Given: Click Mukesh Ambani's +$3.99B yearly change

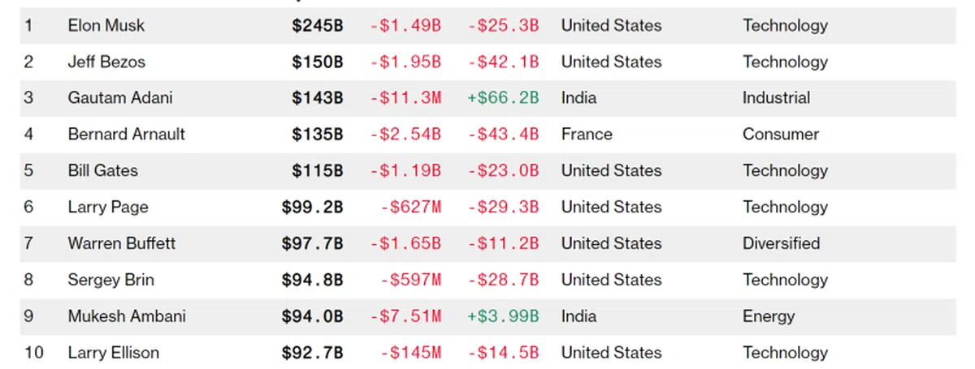Looking at the screenshot, I should click(x=503, y=316).
